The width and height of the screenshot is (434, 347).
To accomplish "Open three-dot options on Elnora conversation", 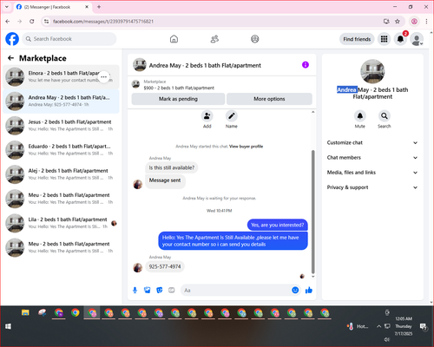I will point(103,77).
